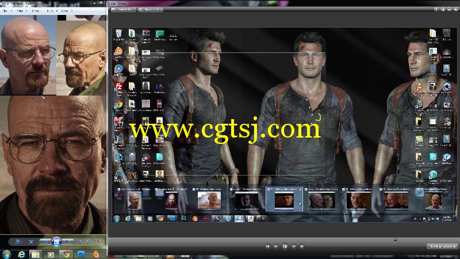The height and width of the screenshot is (259, 460).
Task: Rotate the photo counterclockwise
Action: tap(80, 241)
